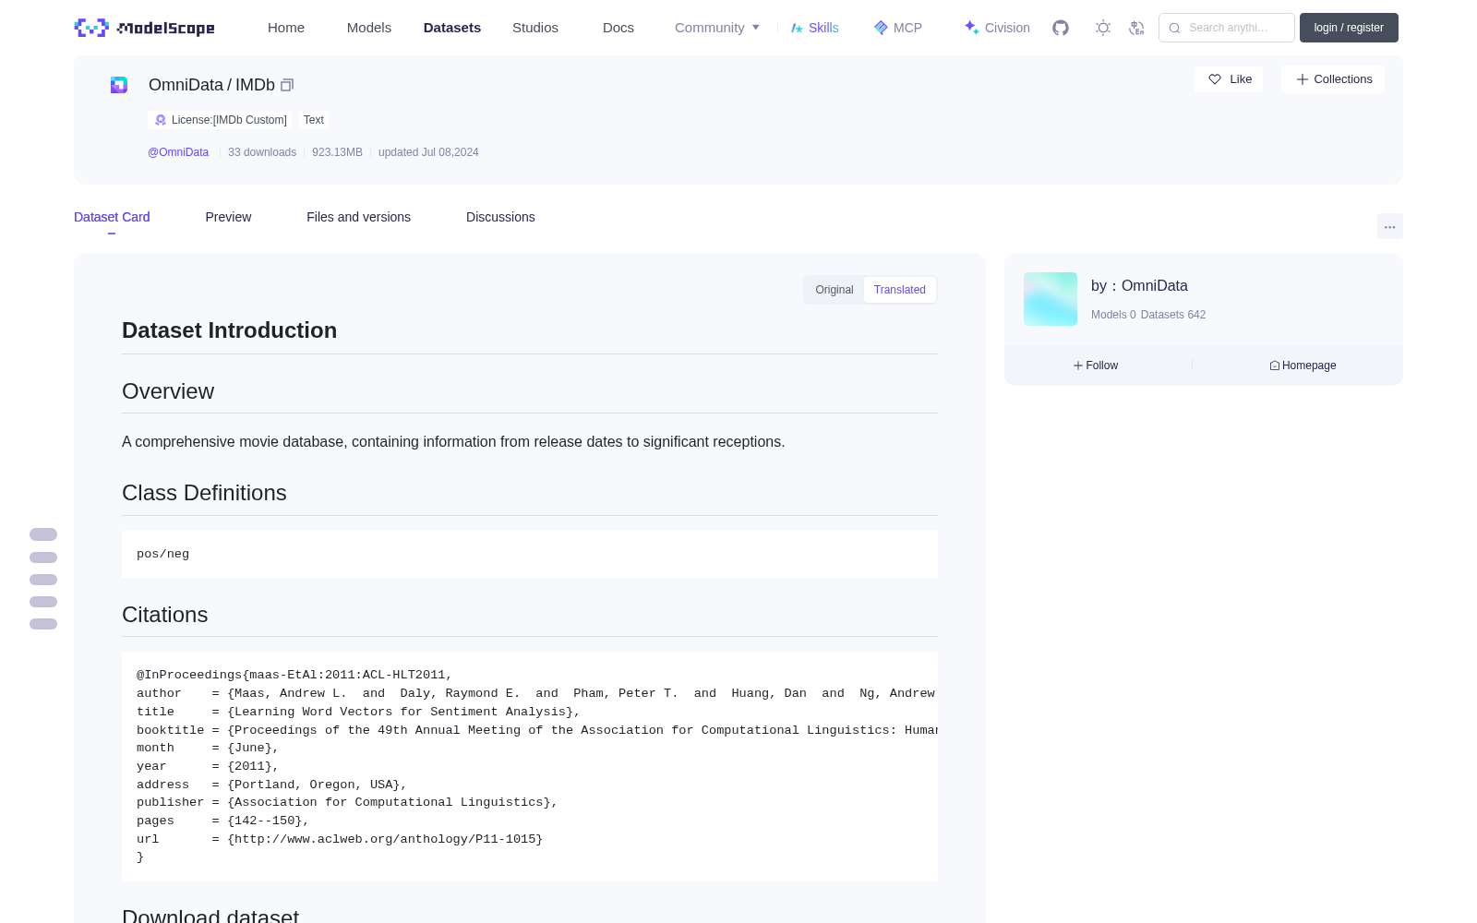Open the Models menu item
Image resolution: width=1477 pixels, height=923 pixels.
pyautogui.click(x=369, y=28)
